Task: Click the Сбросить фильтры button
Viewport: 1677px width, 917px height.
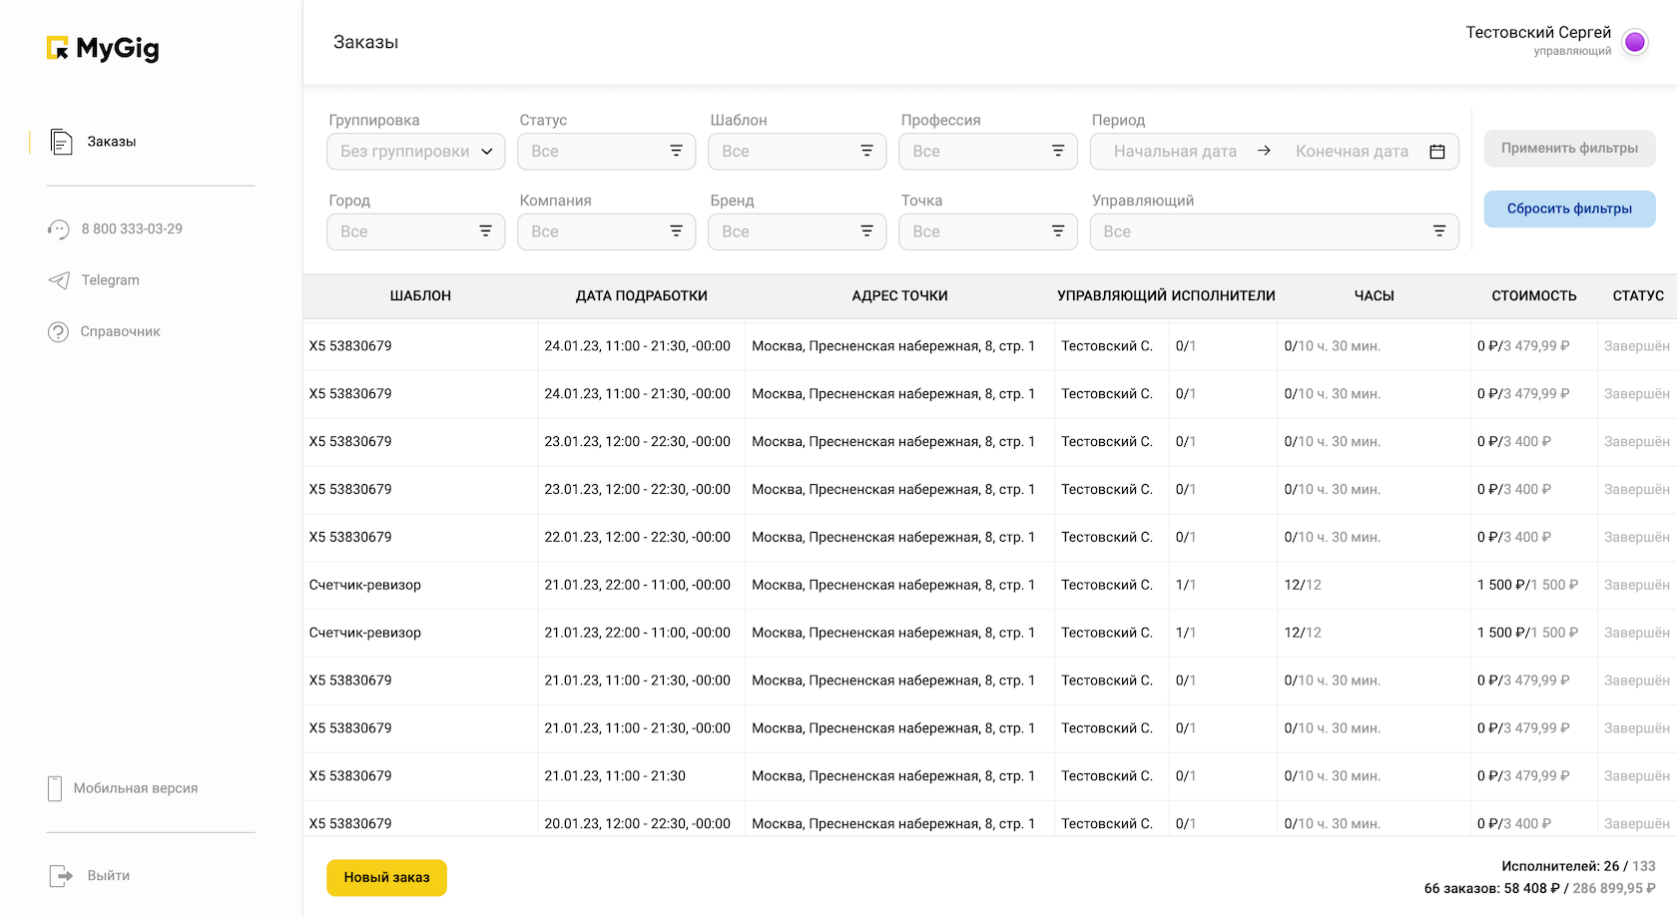Action: [x=1569, y=209]
